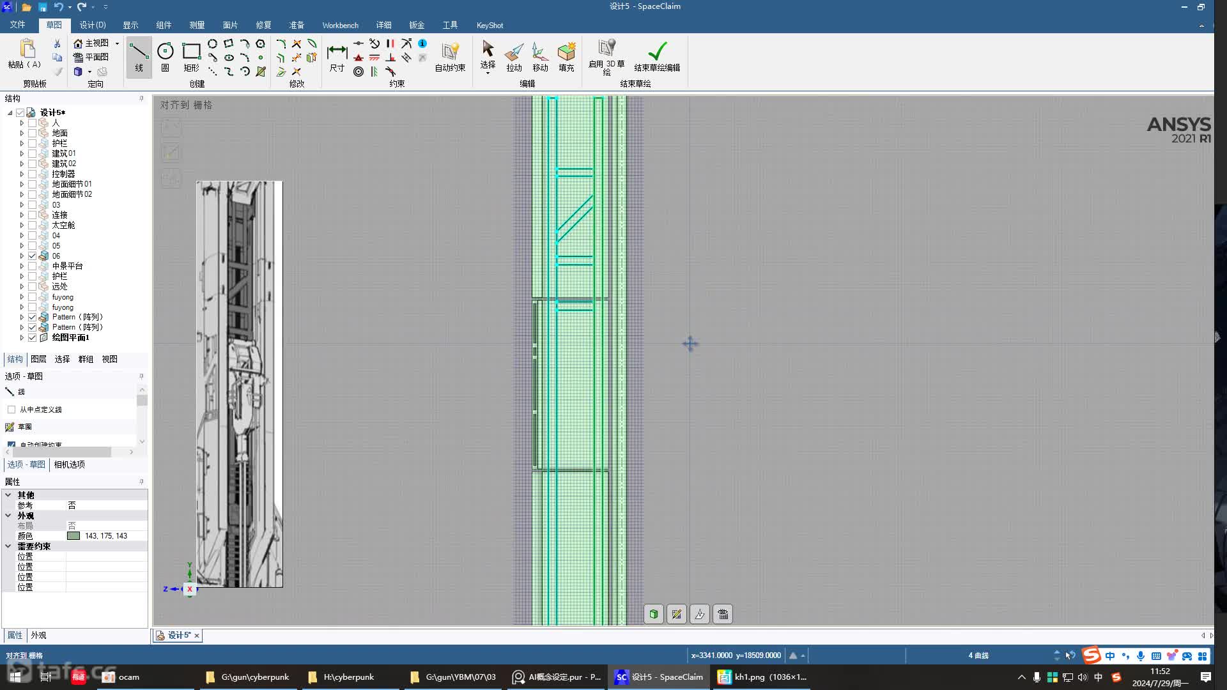Collapse the 其他 properties section
The width and height of the screenshot is (1227, 690).
coord(8,494)
